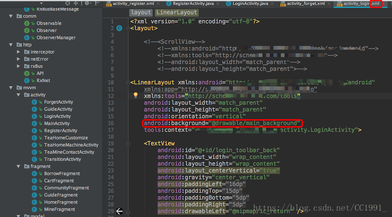Switch to the LoginActivity.java tab
392x217 pixels.
coord(250,4)
